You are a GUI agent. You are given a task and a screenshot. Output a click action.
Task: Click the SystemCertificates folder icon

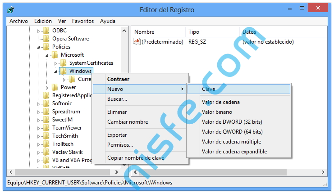[64, 63]
